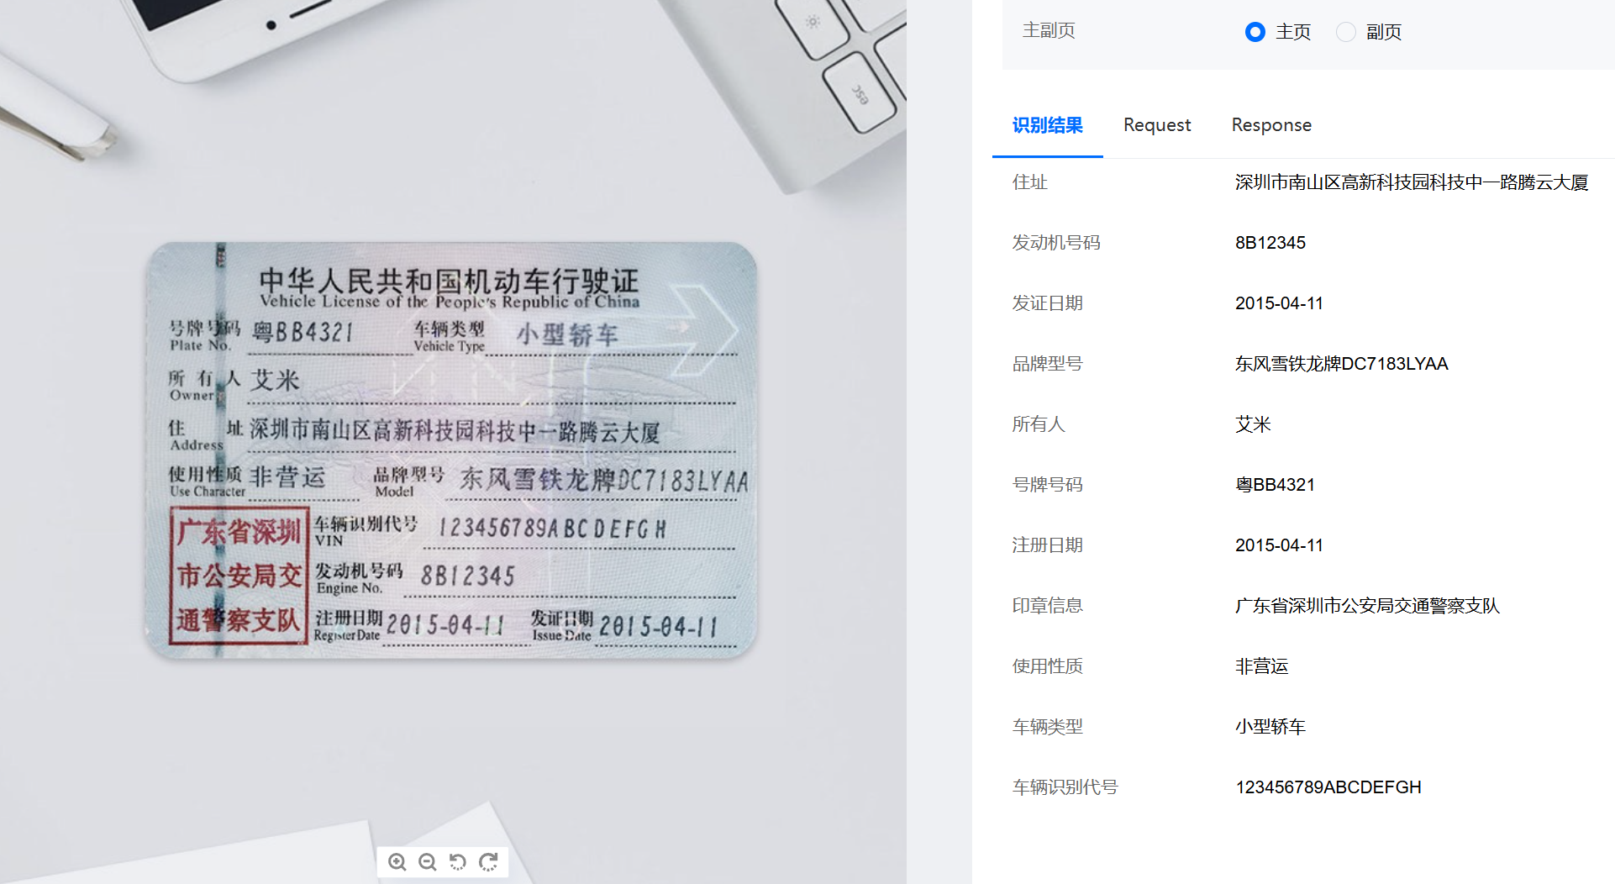Click the 车辆类型 field label

tap(1047, 727)
